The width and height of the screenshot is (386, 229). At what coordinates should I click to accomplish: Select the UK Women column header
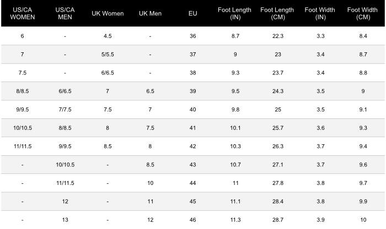click(x=108, y=13)
